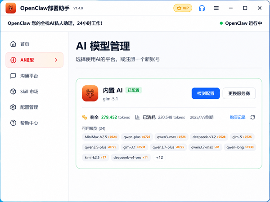
Task: Select the glm-5 model chip
Action: [x=242, y=137]
